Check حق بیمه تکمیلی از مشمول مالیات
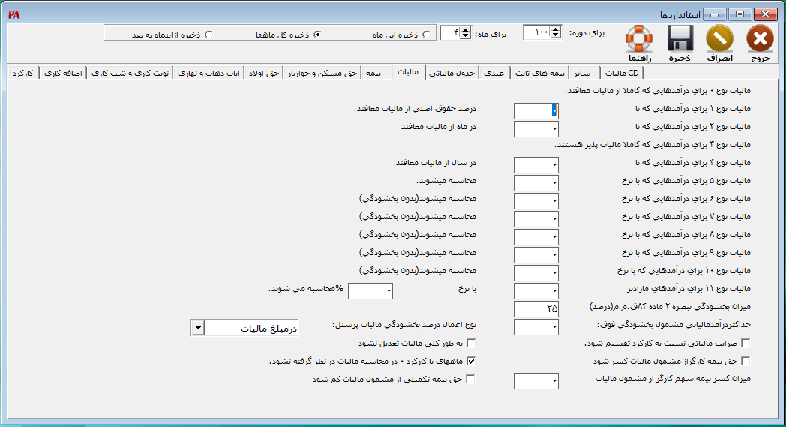The height and width of the screenshot is (427, 786). tap(471, 380)
